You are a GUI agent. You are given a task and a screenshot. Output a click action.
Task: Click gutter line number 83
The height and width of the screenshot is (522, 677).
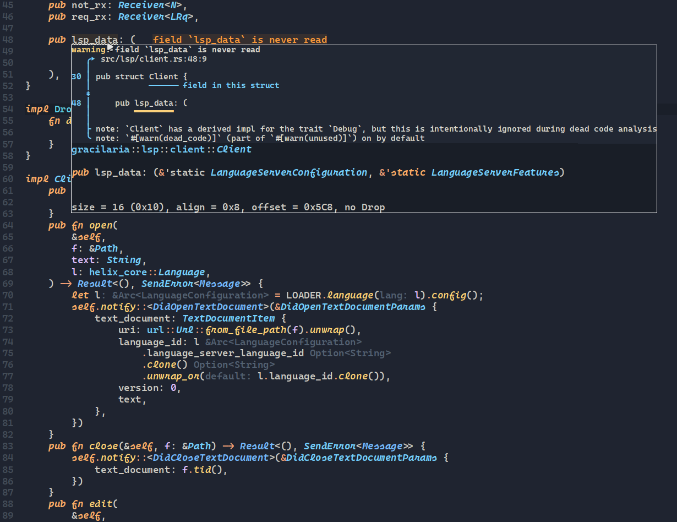point(8,445)
